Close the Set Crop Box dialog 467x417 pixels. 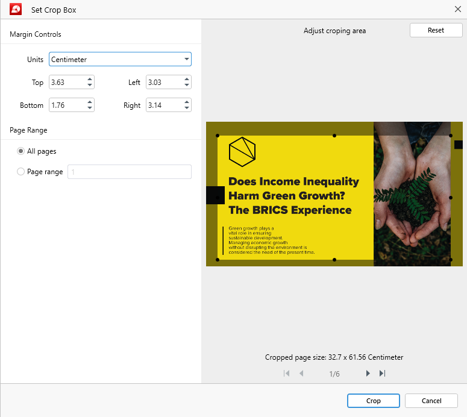(458, 9)
